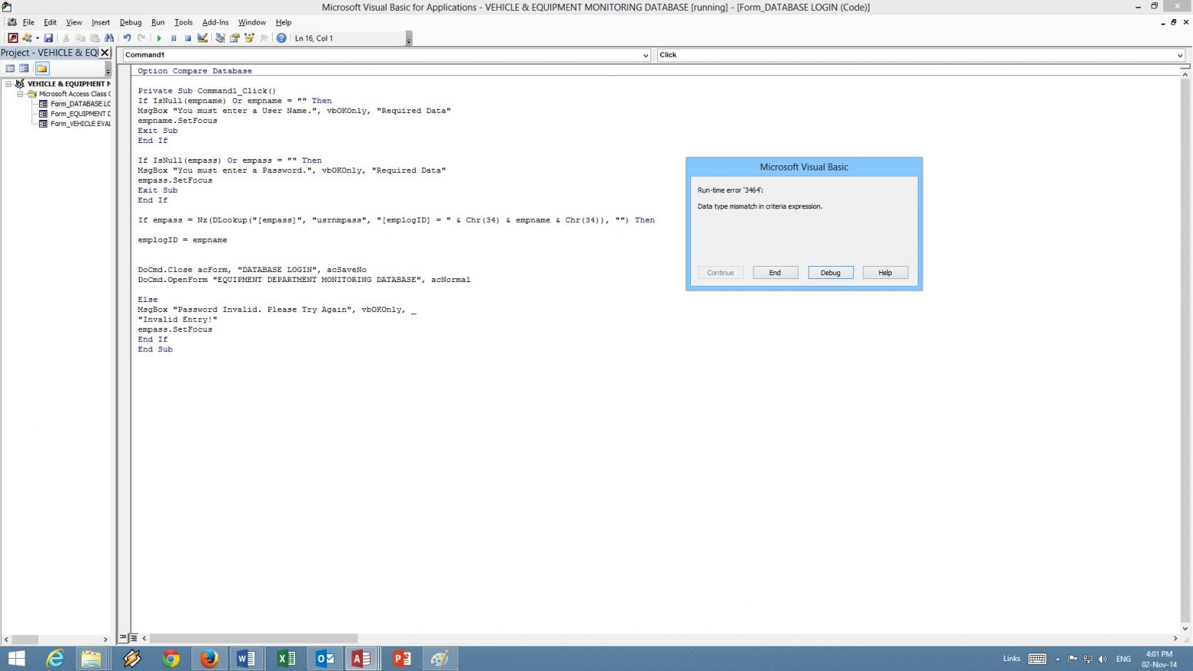Click the Procedure View button at bottom-left
The width and height of the screenshot is (1193, 671).
click(x=123, y=638)
